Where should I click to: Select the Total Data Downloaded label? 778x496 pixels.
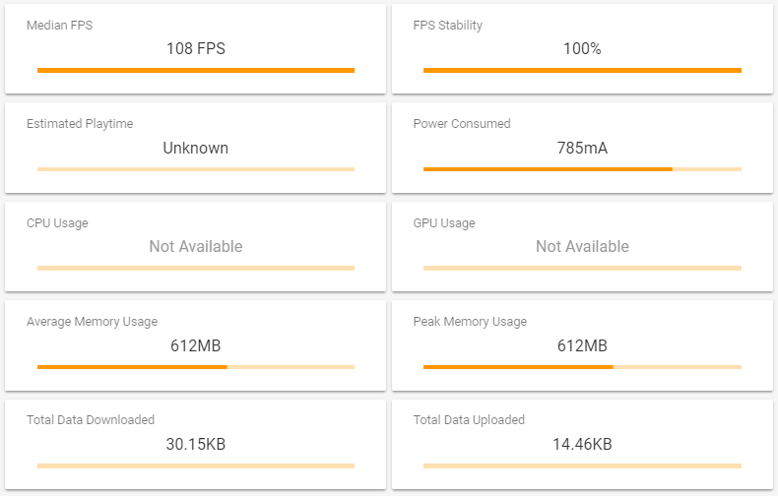91,420
